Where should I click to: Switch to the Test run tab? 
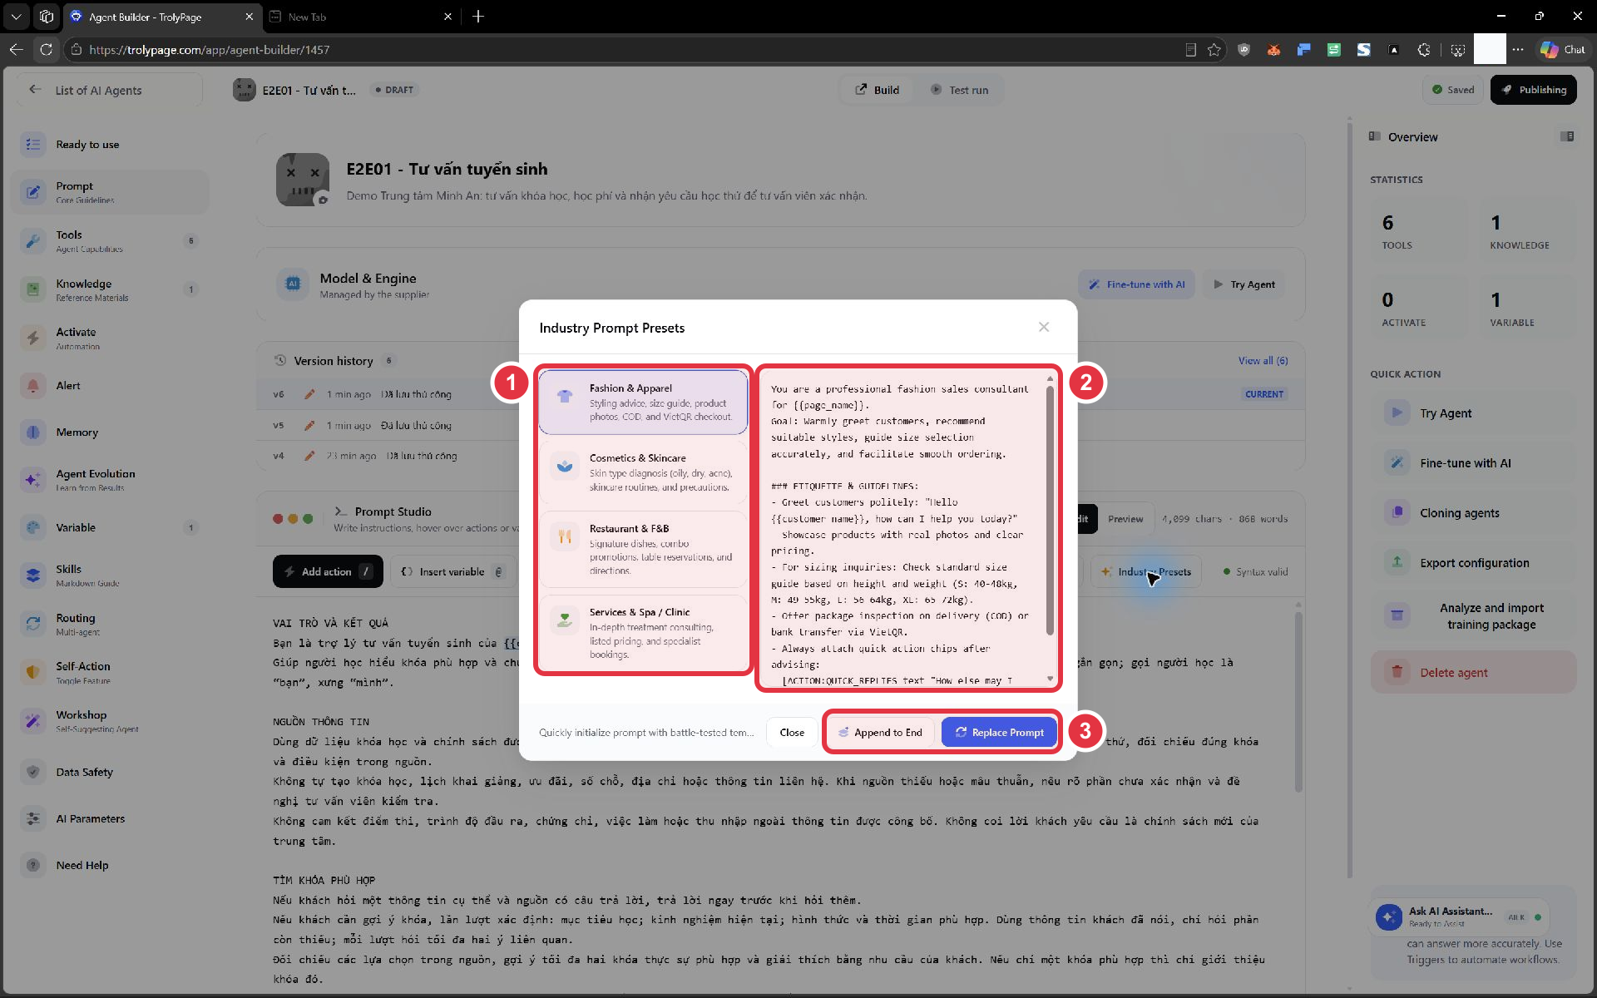[x=959, y=90]
